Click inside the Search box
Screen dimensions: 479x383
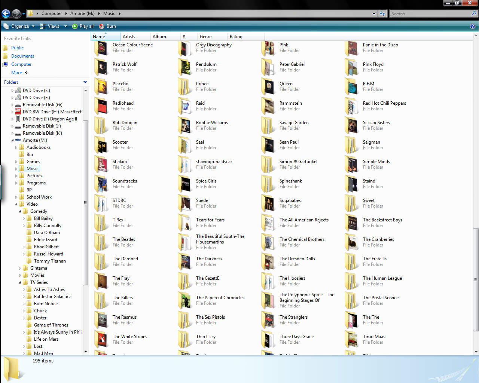(430, 14)
